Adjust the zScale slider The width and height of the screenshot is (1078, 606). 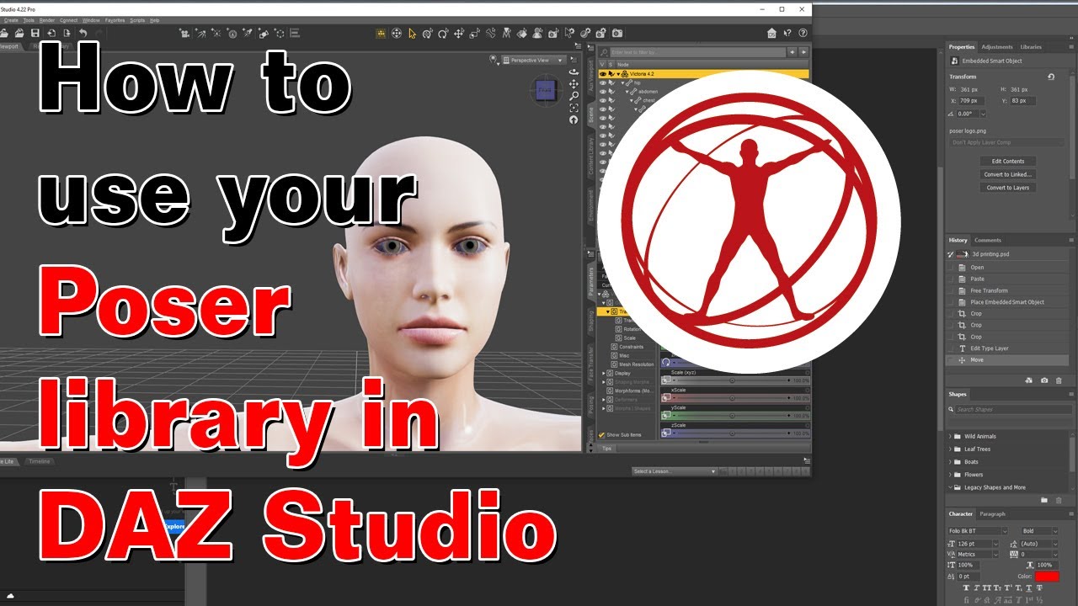tap(731, 433)
